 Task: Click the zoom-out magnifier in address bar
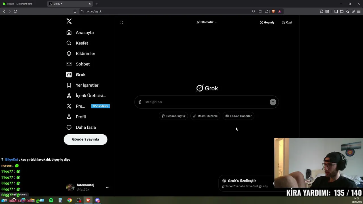[x=254, y=11]
